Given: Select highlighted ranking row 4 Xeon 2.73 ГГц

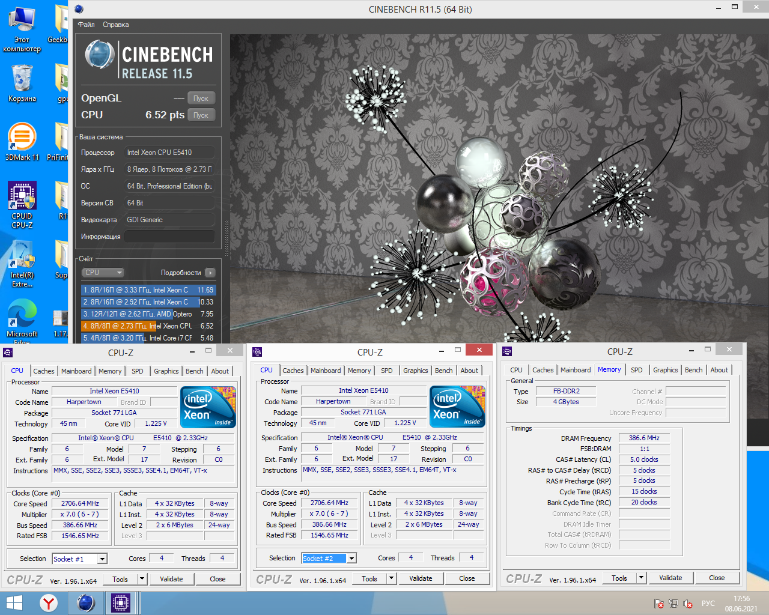Looking at the screenshot, I should click(148, 326).
